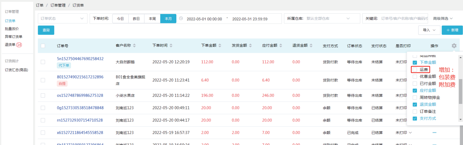Click the 自提 tag under second order
Viewport: 463px width, 145px height.
62,84
